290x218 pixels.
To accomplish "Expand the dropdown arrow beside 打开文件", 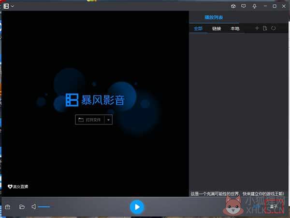I will pyautogui.click(x=109, y=120).
